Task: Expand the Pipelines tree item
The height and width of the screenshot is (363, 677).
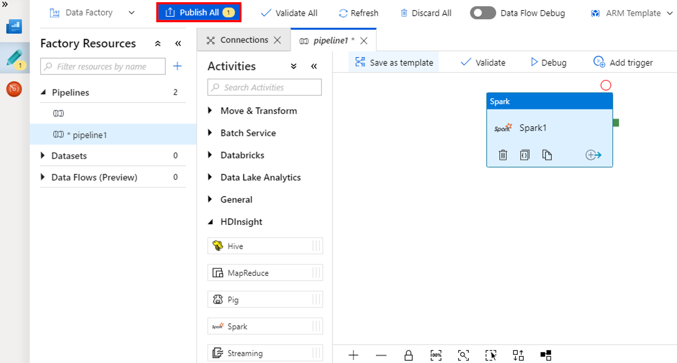Action: [x=44, y=92]
